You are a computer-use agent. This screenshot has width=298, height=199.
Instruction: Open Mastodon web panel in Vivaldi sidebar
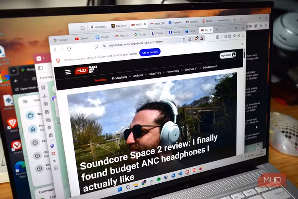(52, 146)
